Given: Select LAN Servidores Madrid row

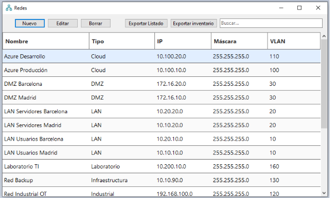Looking at the screenshot, I should pyautogui.click(x=162, y=125).
